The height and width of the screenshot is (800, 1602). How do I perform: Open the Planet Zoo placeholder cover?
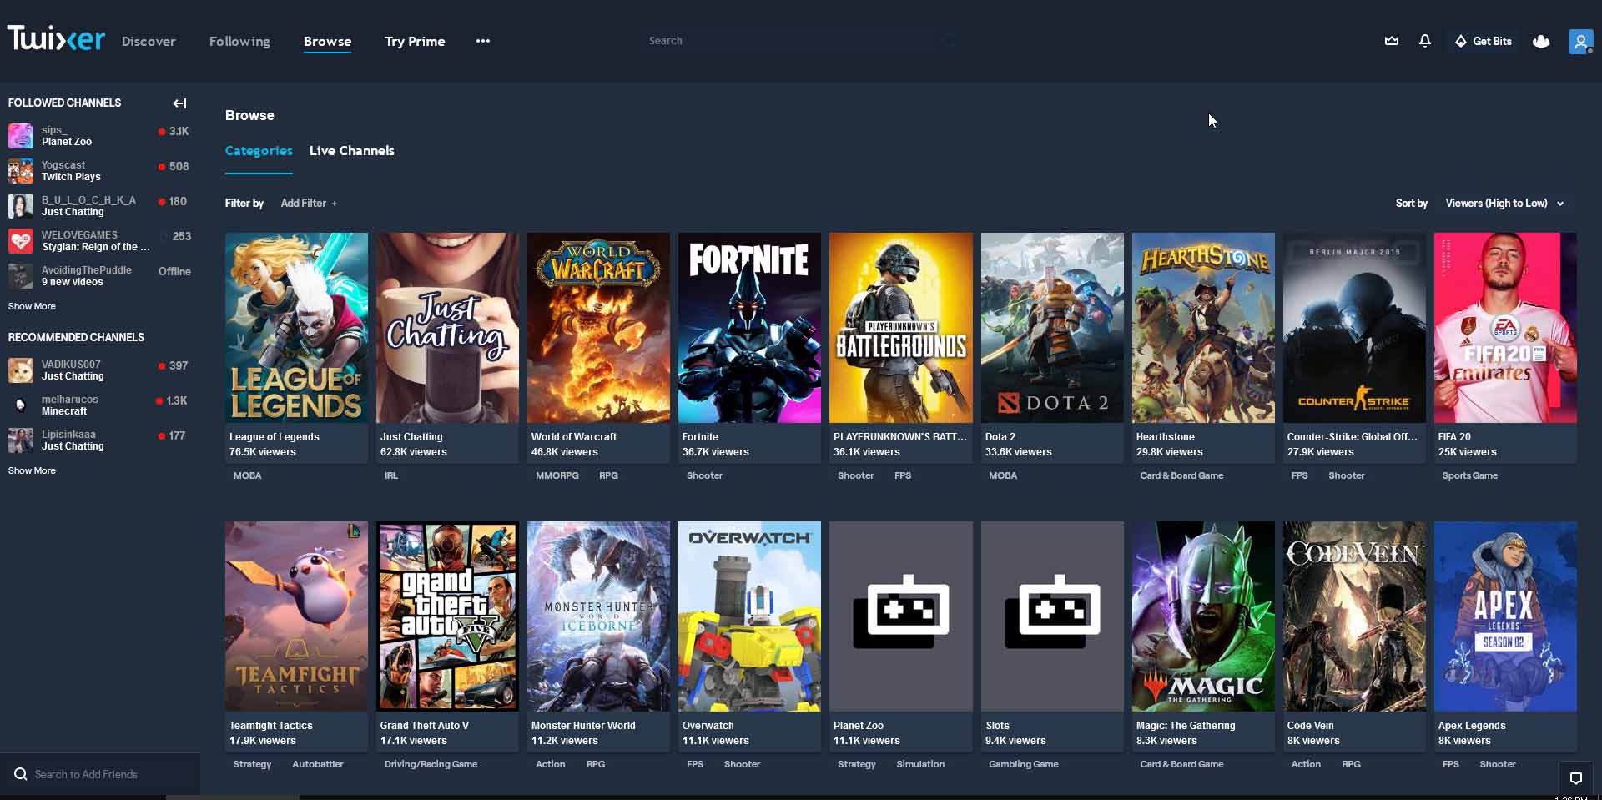901,616
